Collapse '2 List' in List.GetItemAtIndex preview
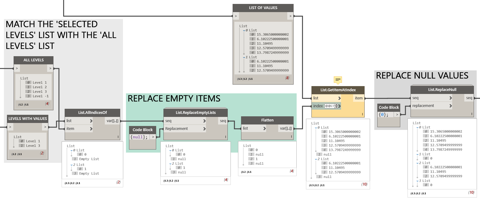 [x=316, y=159]
